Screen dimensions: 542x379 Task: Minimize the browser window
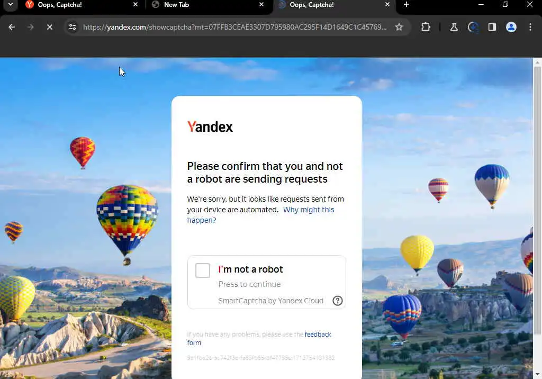coord(481,4)
